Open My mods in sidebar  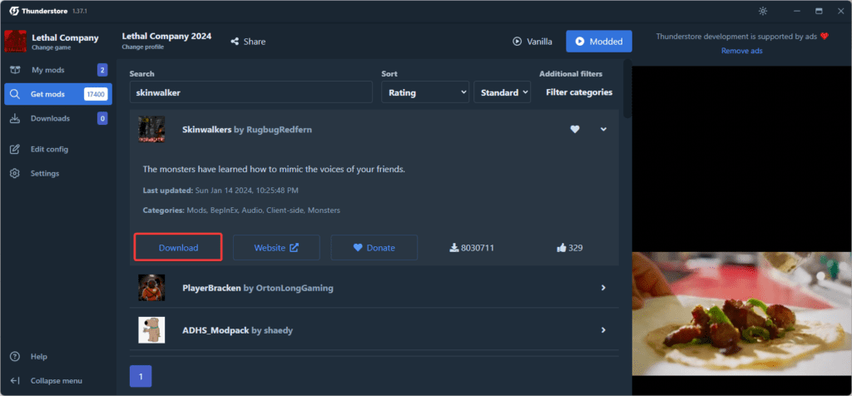point(47,70)
